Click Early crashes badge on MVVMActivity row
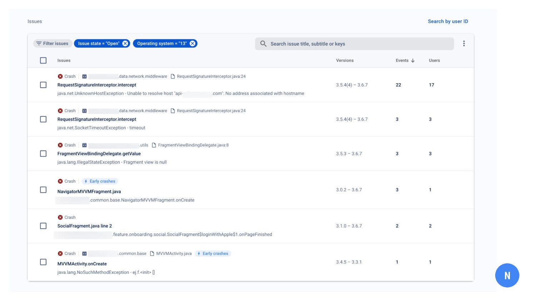 coord(213,254)
